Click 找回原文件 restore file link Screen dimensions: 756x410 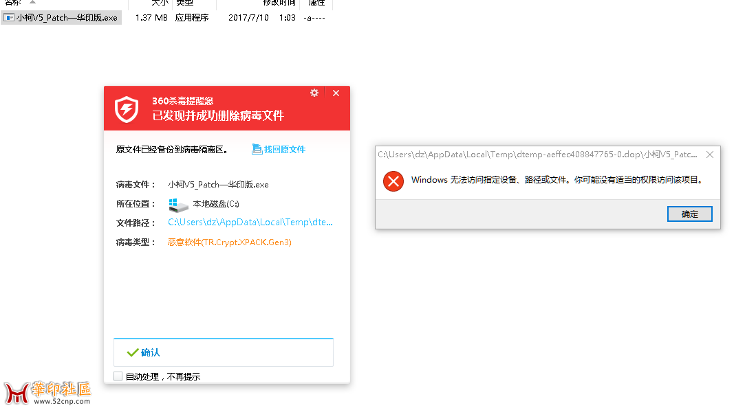[x=285, y=150]
